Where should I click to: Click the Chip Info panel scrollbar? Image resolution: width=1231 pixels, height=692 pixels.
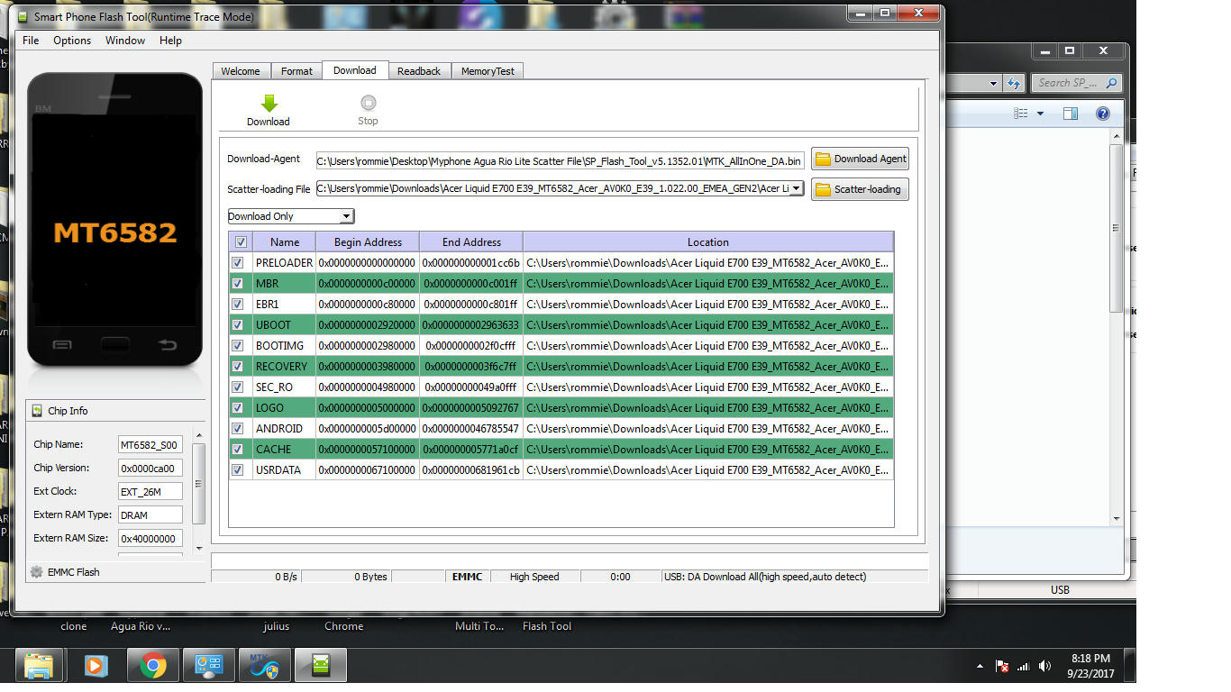tap(198, 485)
